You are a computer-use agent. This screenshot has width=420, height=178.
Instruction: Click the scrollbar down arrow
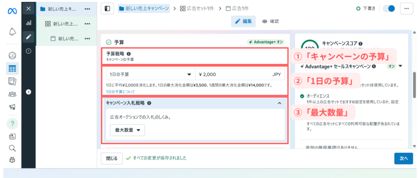coord(415,146)
